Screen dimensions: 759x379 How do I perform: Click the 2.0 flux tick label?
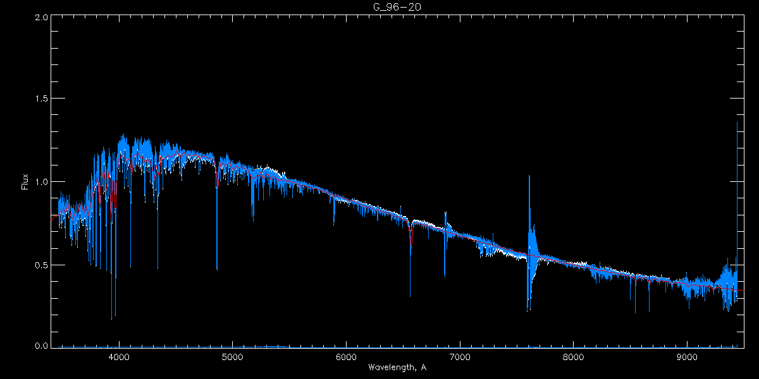(39, 17)
